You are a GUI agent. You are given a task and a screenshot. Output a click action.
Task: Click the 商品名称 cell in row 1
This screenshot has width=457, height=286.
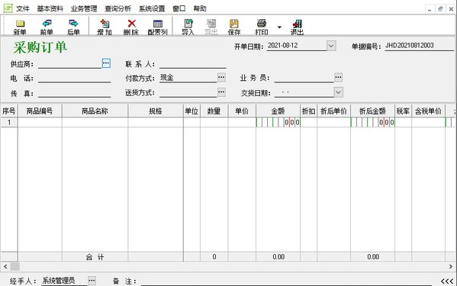tap(95, 122)
